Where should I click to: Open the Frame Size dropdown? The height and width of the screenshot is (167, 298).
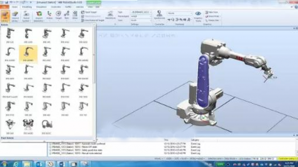[212, 20]
